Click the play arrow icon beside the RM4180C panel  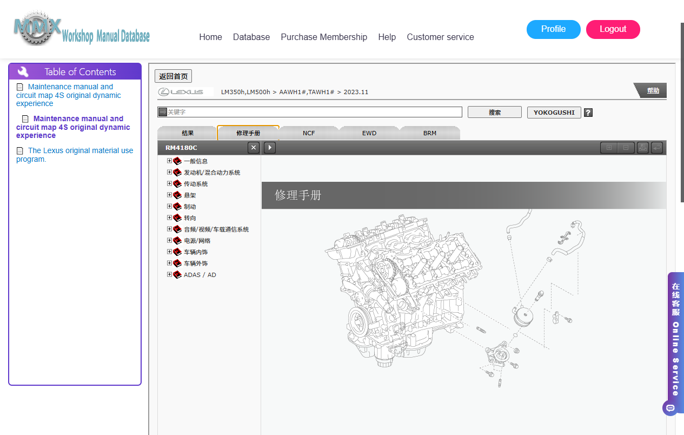[x=270, y=148]
